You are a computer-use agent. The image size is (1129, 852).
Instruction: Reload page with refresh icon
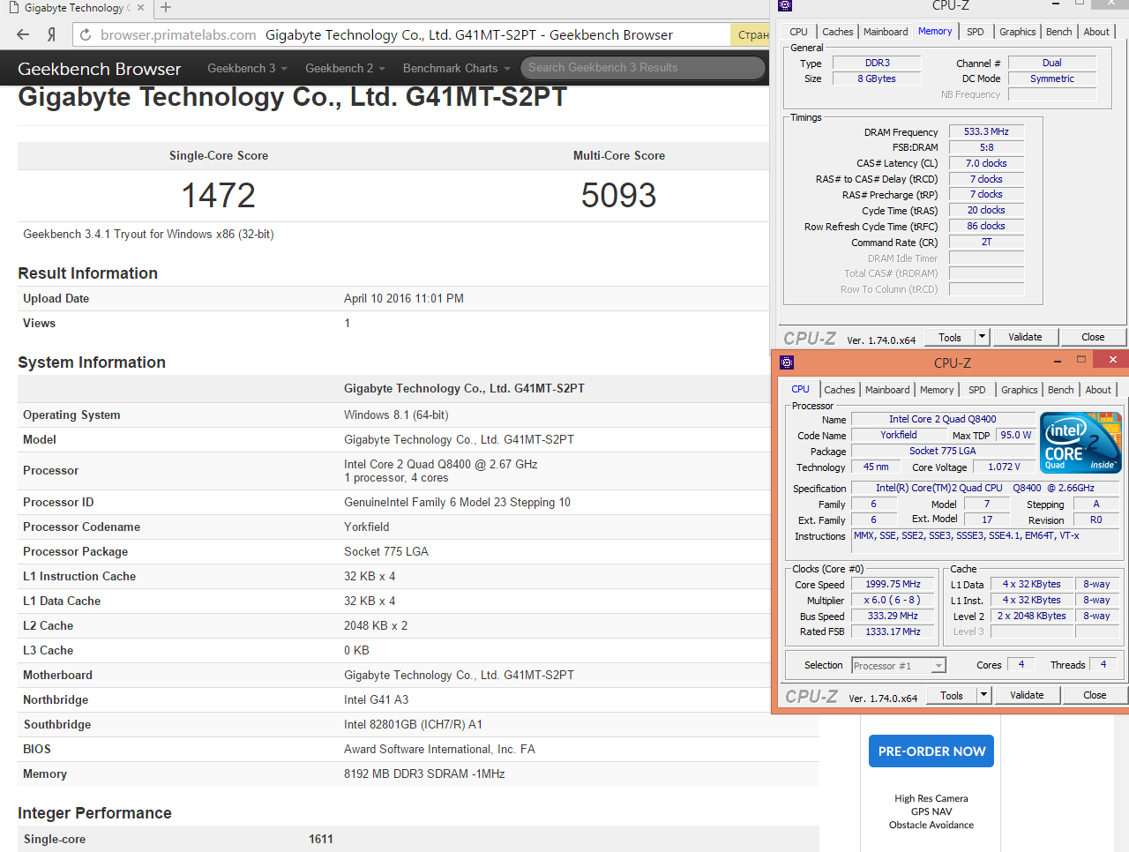coord(86,35)
